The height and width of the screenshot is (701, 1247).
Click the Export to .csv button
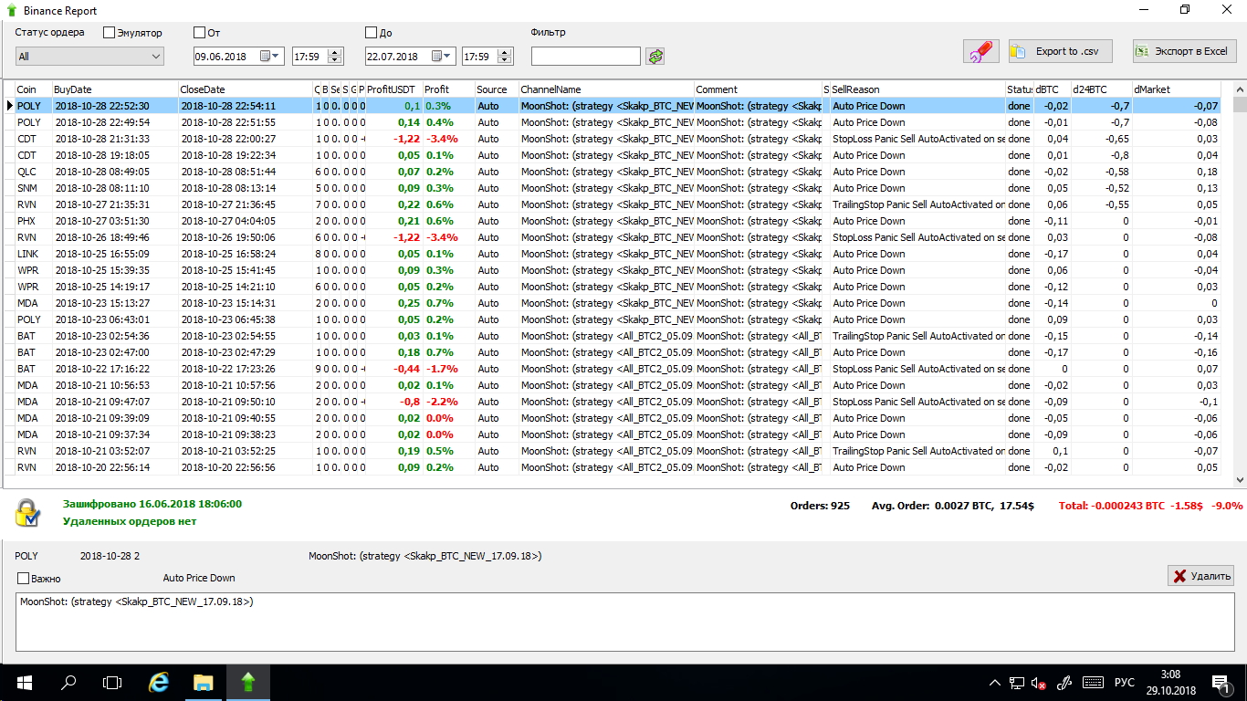pos(1061,52)
